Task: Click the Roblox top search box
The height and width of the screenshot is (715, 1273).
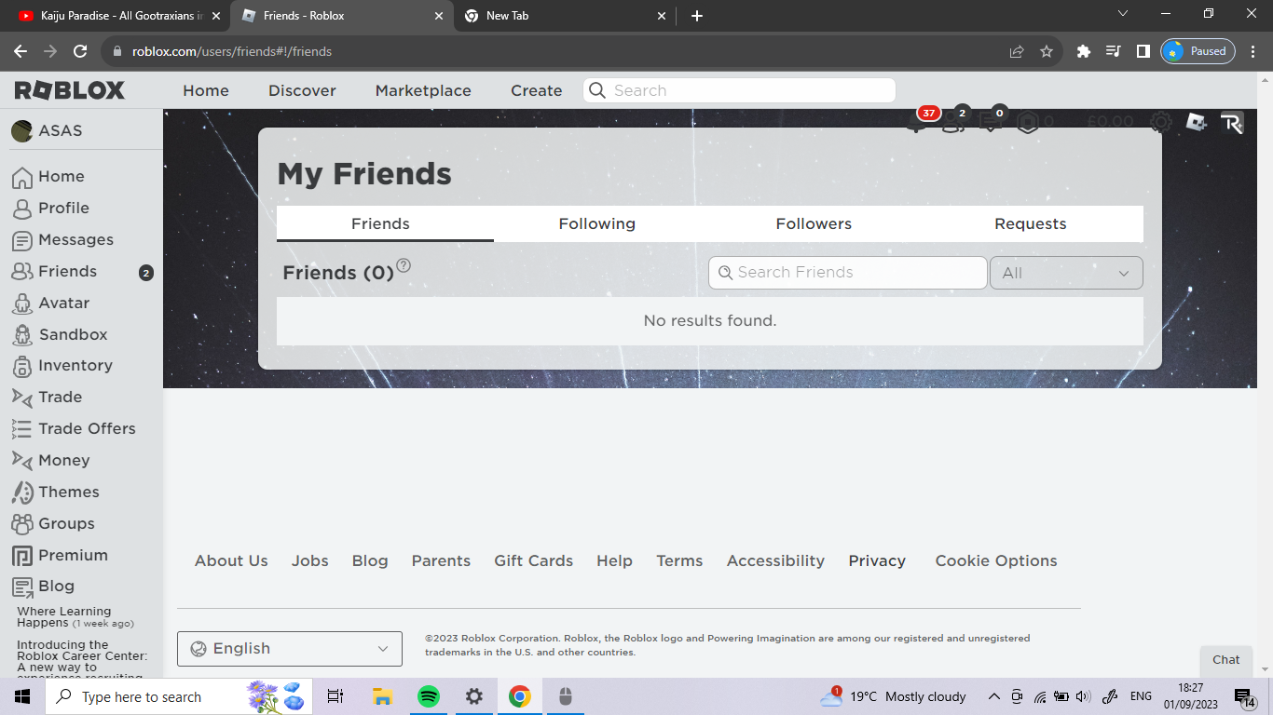Action: [740, 90]
